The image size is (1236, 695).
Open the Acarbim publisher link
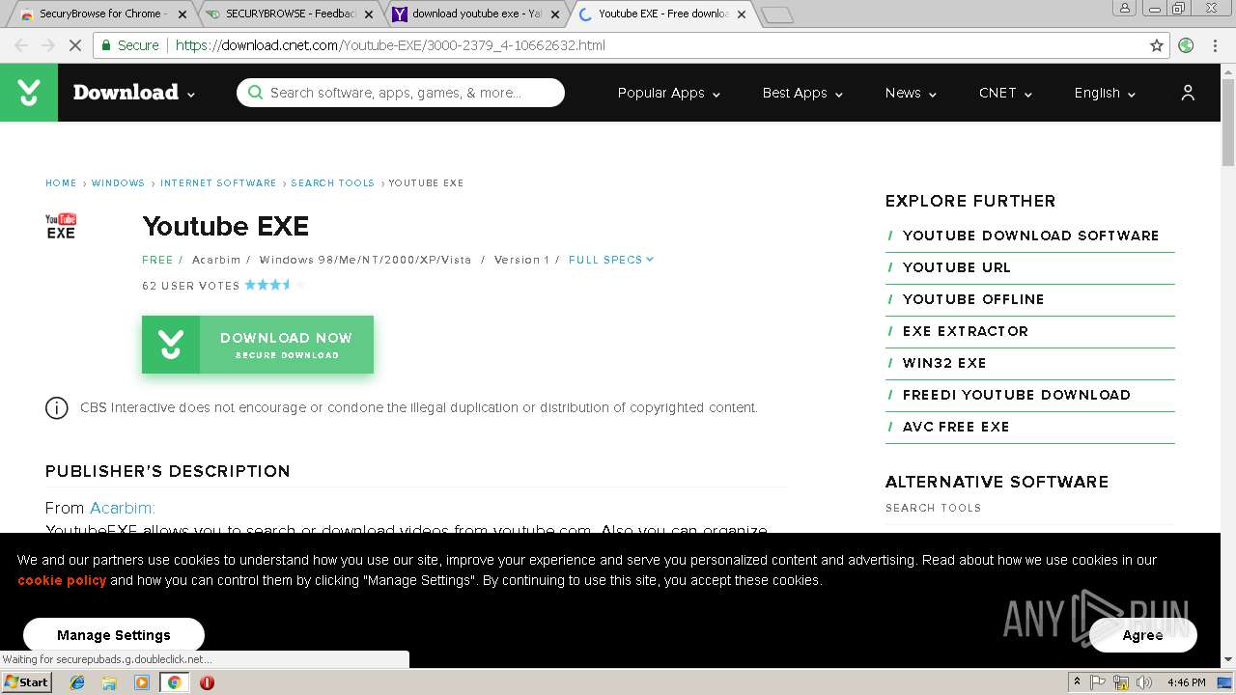(123, 508)
